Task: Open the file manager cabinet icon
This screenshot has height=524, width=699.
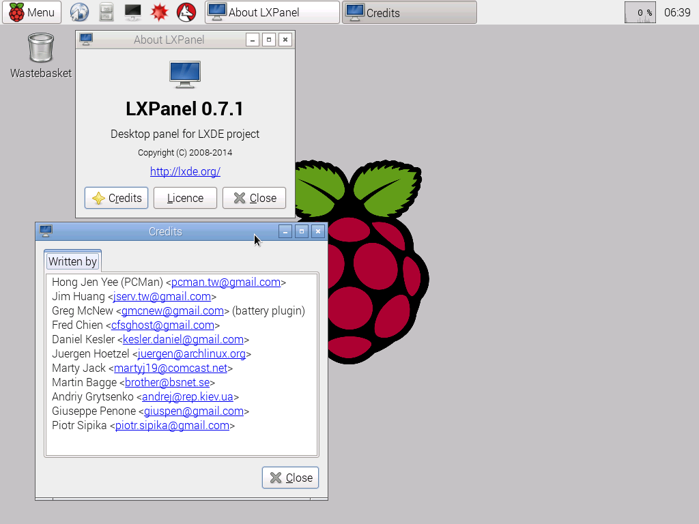Action: pos(106,12)
